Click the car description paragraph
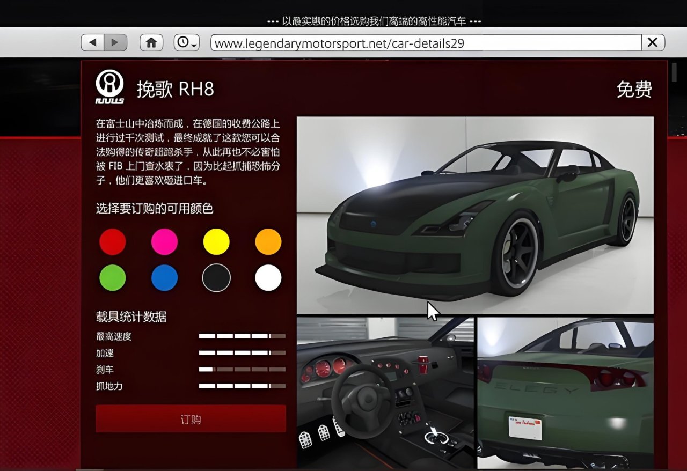Viewport: 687px width, 471px height. click(x=188, y=152)
